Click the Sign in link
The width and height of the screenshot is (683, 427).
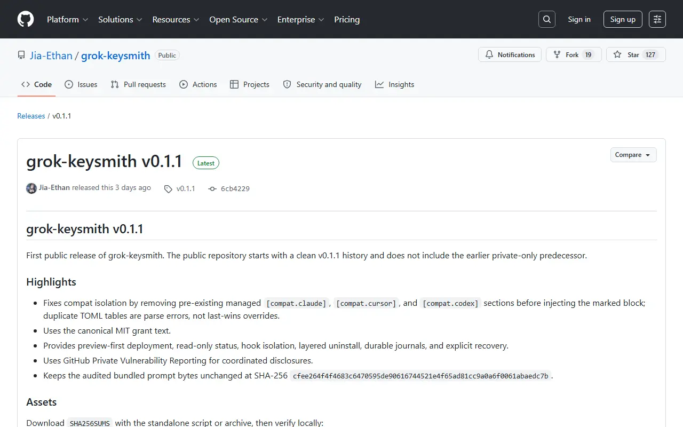(x=579, y=19)
